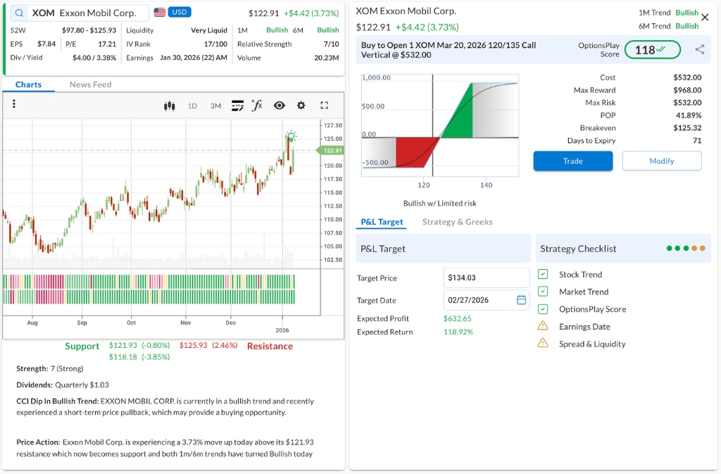Open the Target Date calendar picker

pos(521,300)
